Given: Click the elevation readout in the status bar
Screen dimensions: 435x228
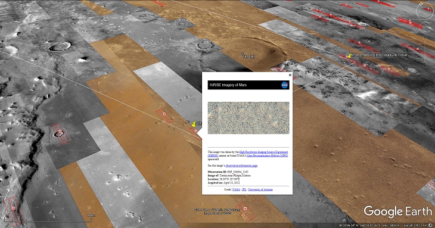Looking at the screenshot, I should click(390, 226).
